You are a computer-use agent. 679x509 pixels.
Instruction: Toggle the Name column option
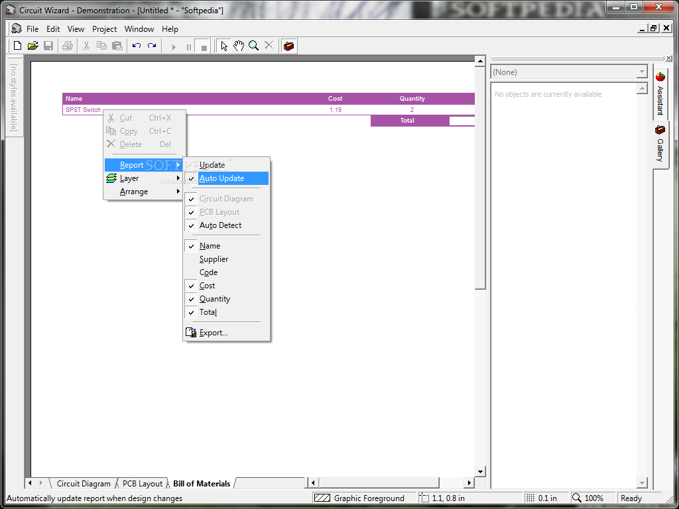[x=226, y=246]
